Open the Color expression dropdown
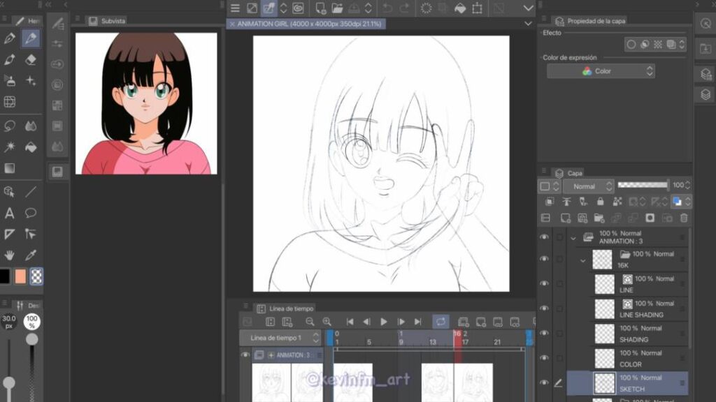The image size is (716, 402). point(601,71)
